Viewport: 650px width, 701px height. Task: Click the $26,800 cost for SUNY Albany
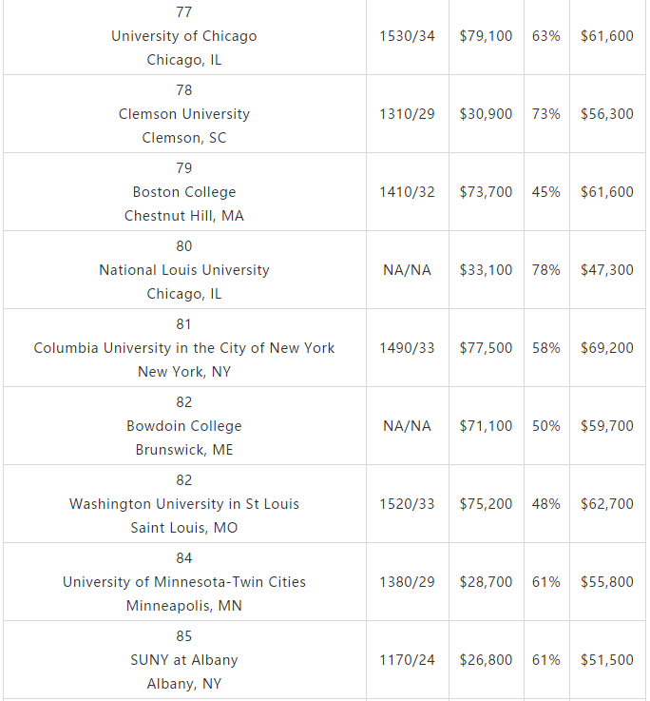tap(486, 660)
